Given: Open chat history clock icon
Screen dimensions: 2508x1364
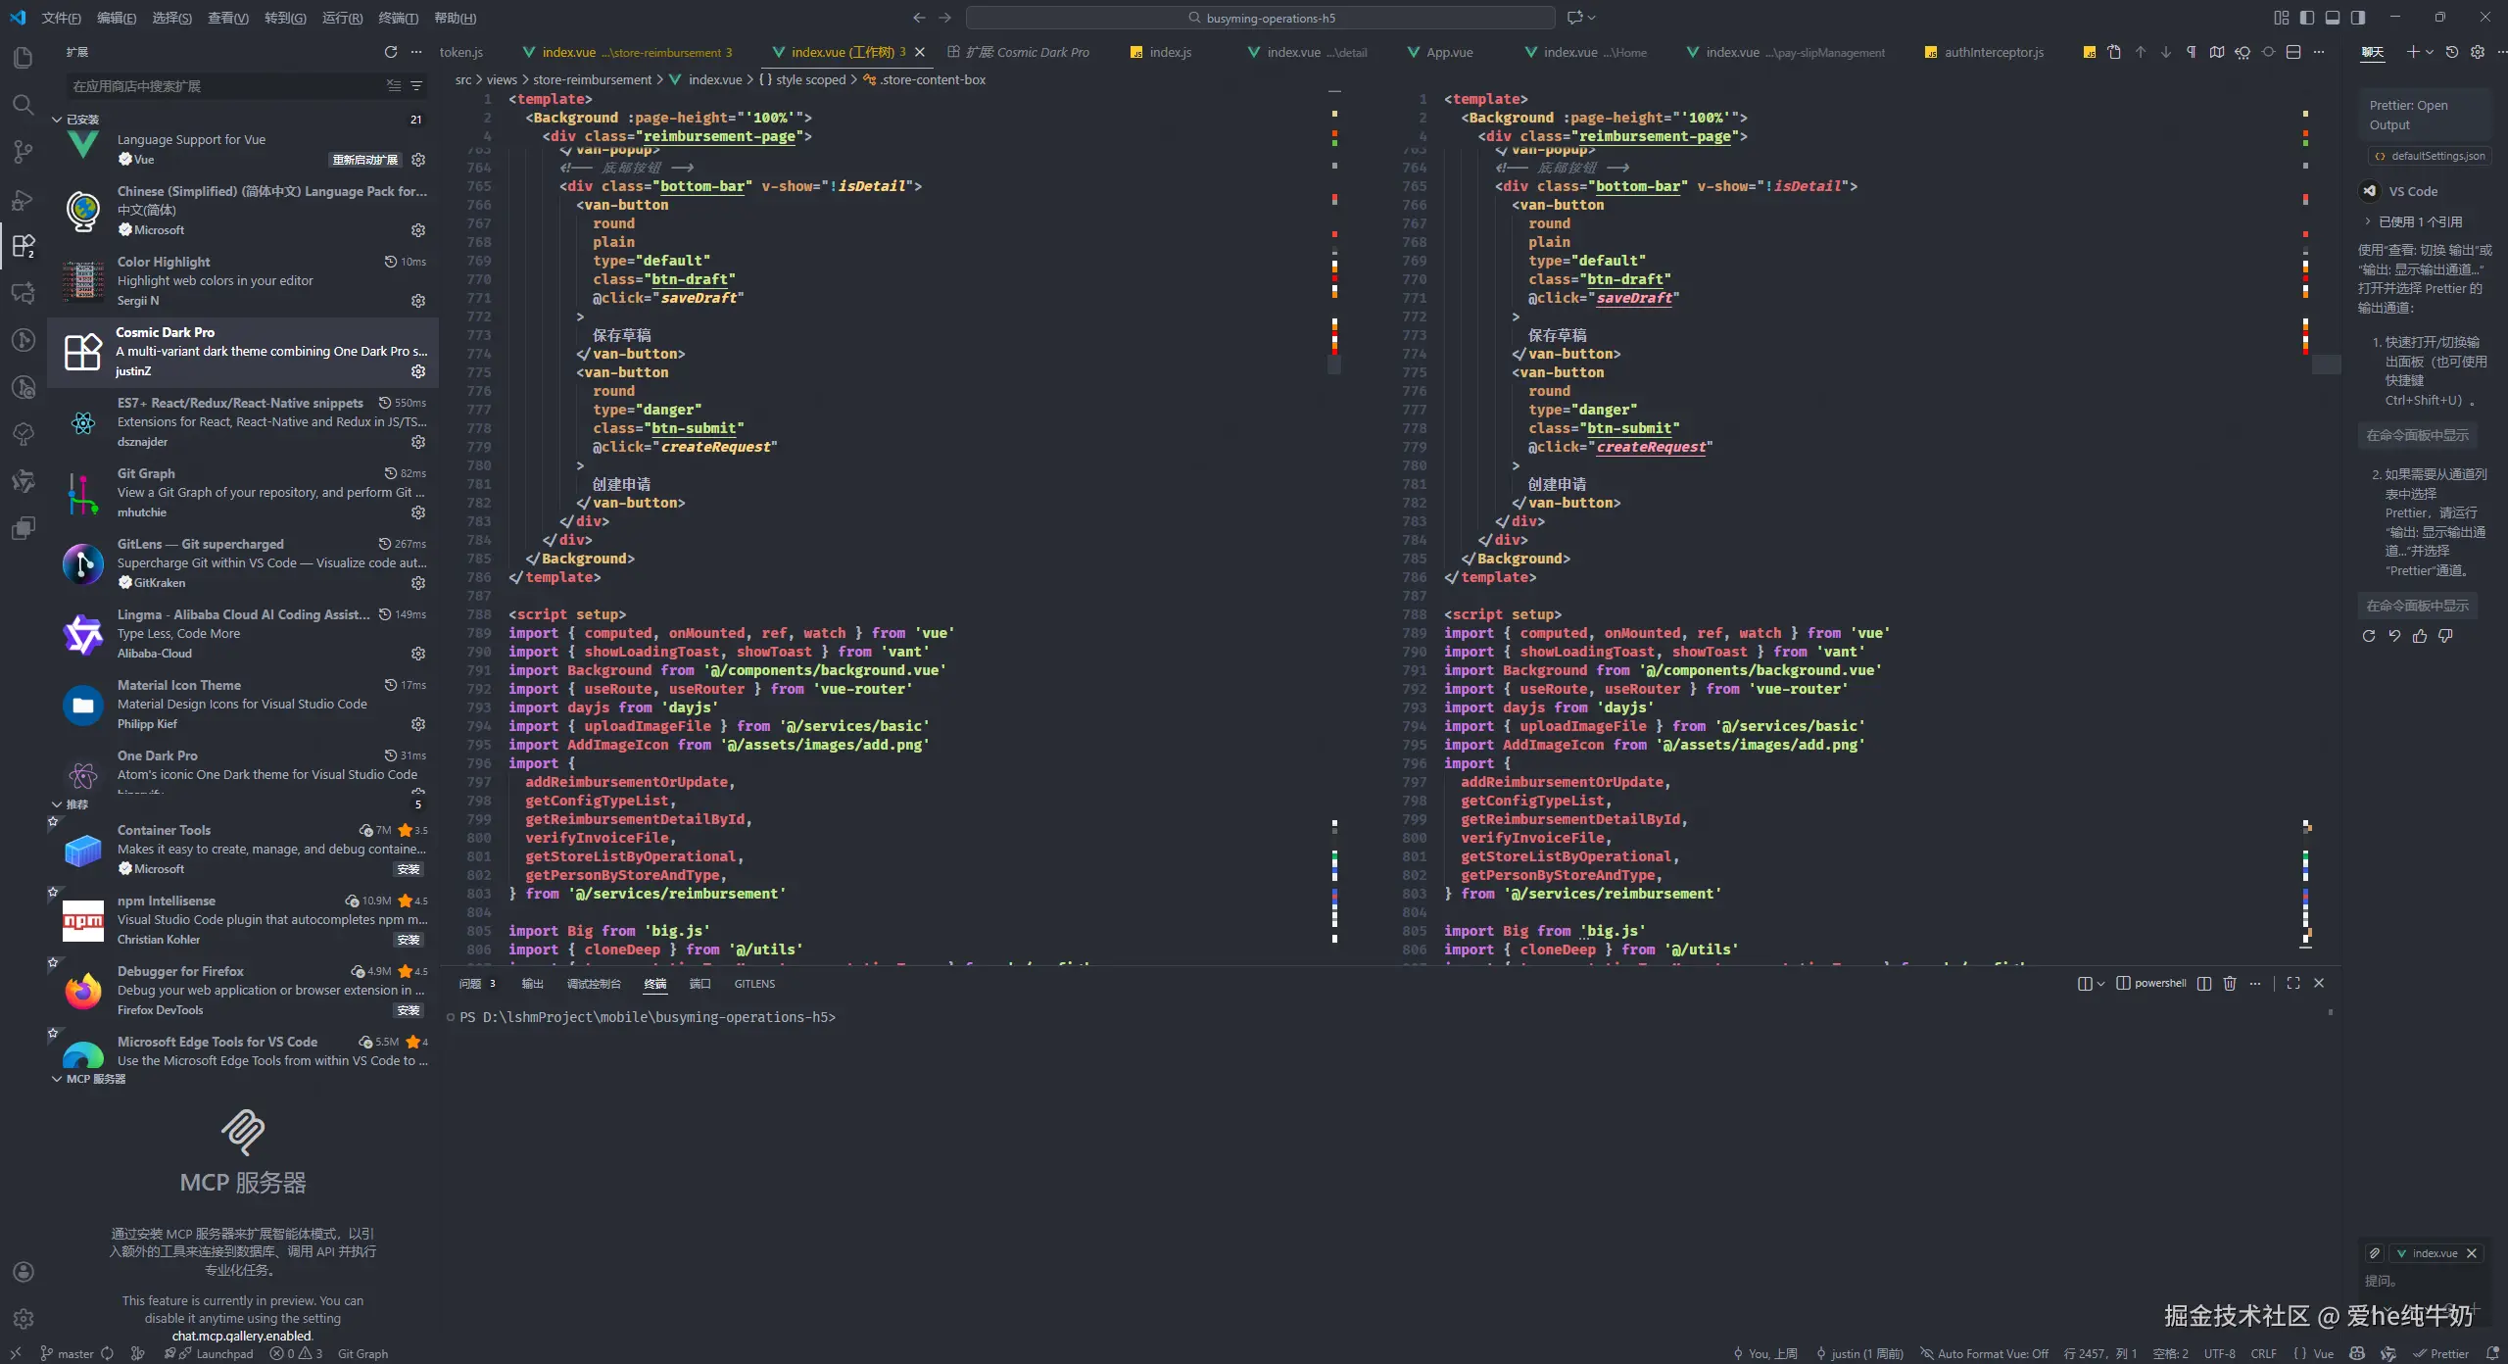Looking at the screenshot, I should pyautogui.click(x=2452, y=52).
